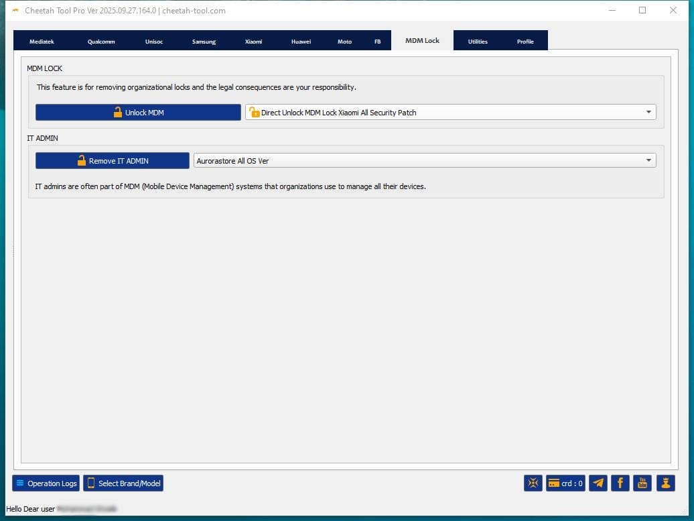Open the crowned user profile icon
Image resolution: width=694 pixels, height=521 pixels.
664,483
